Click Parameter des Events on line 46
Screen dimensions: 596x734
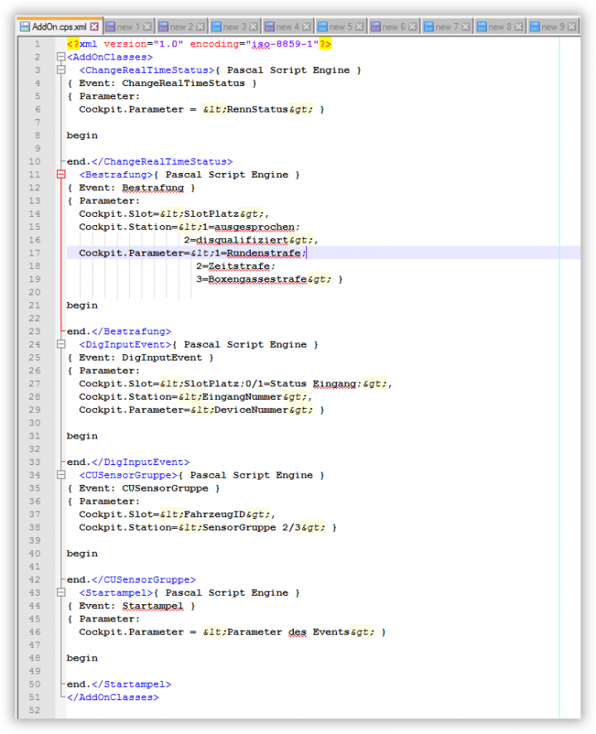point(288,632)
